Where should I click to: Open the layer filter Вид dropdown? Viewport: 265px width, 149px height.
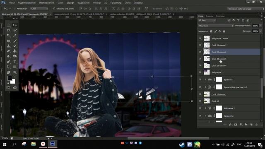point(207,20)
